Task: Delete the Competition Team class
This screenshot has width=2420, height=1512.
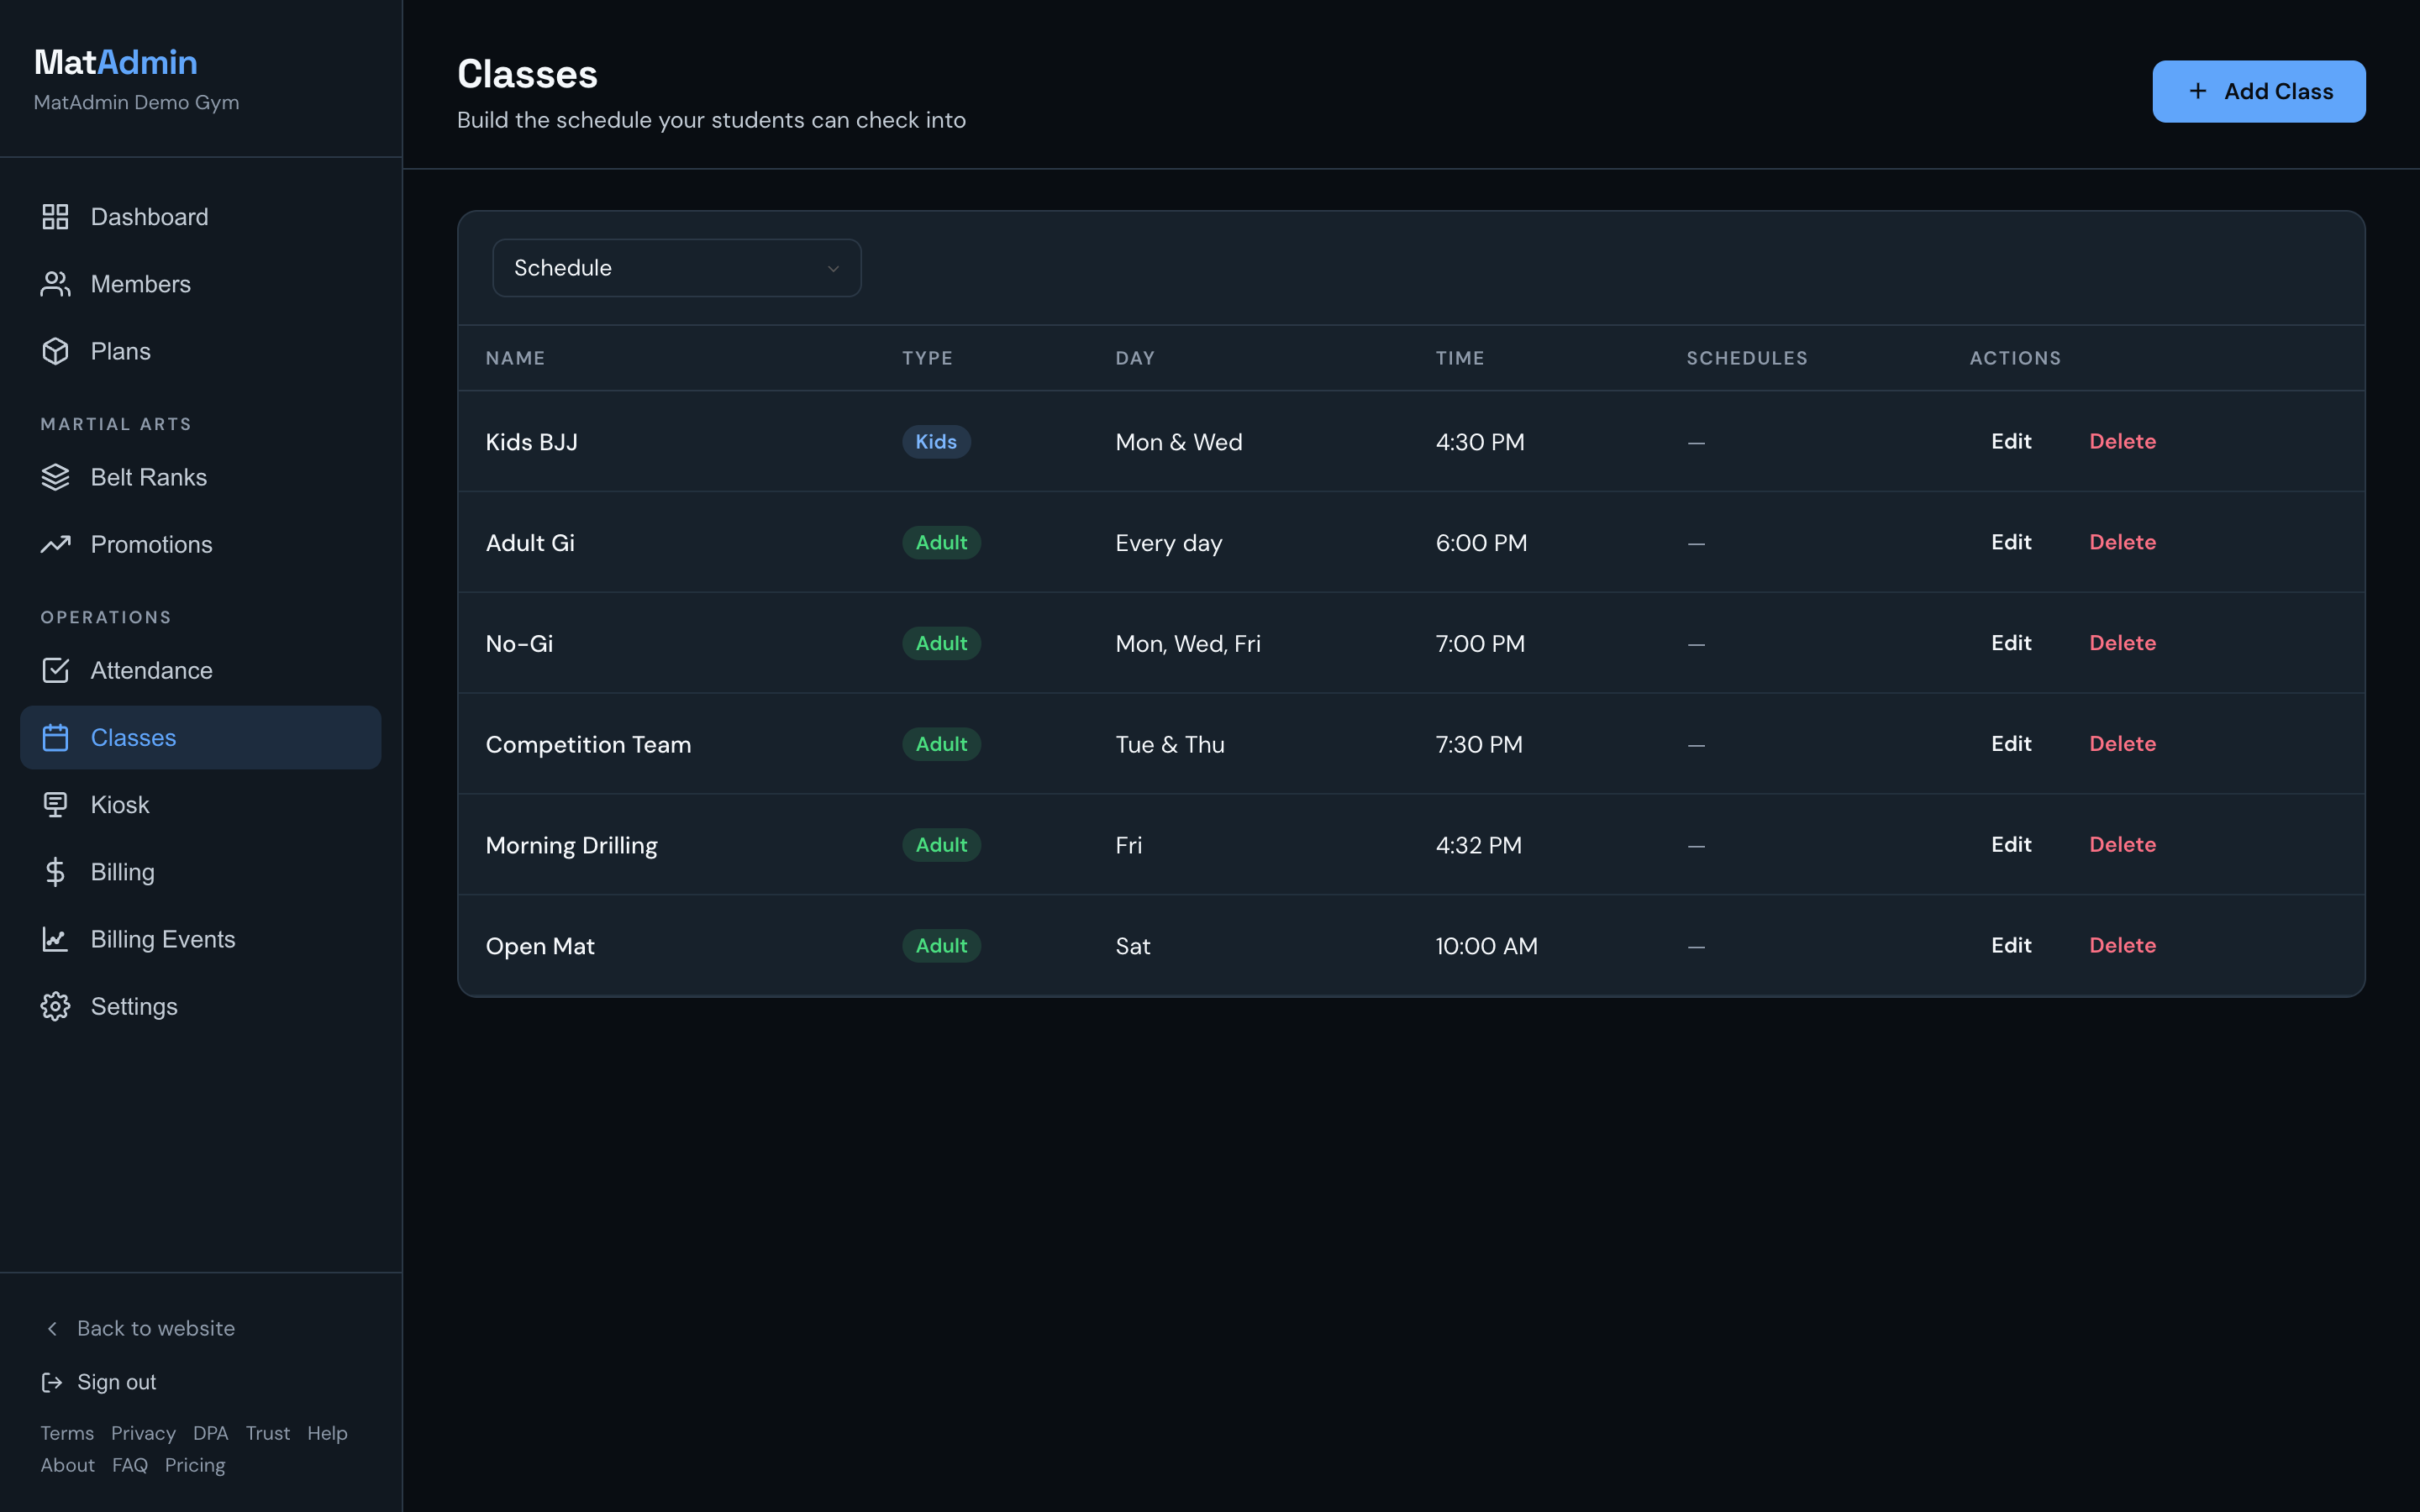Action: 2122,744
